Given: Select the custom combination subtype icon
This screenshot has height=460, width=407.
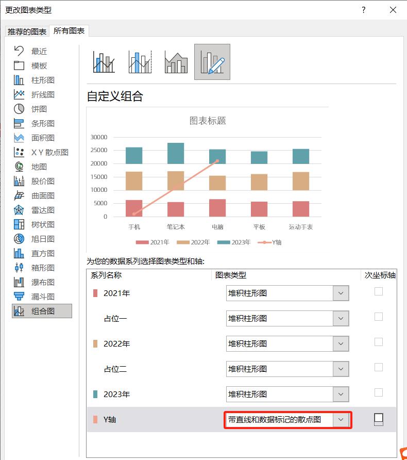Looking at the screenshot, I should pos(212,62).
